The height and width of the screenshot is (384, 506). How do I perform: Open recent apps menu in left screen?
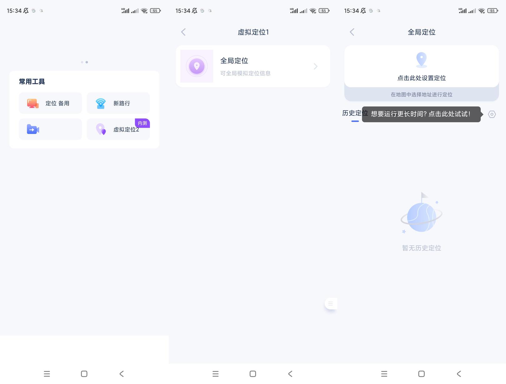point(47,374)
